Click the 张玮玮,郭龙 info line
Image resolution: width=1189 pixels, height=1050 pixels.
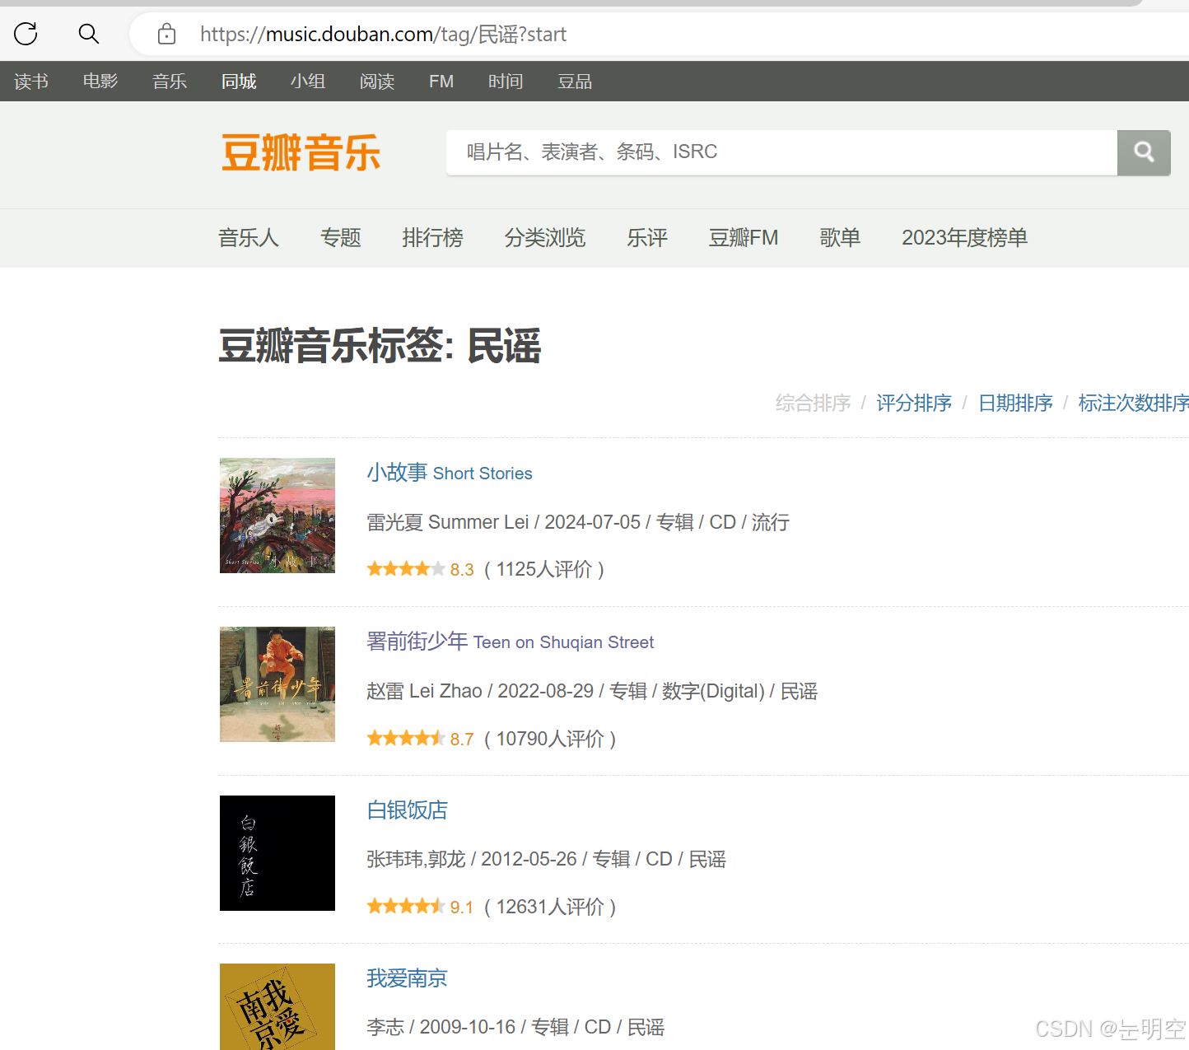pyautogui.click(x=546, y=859)
